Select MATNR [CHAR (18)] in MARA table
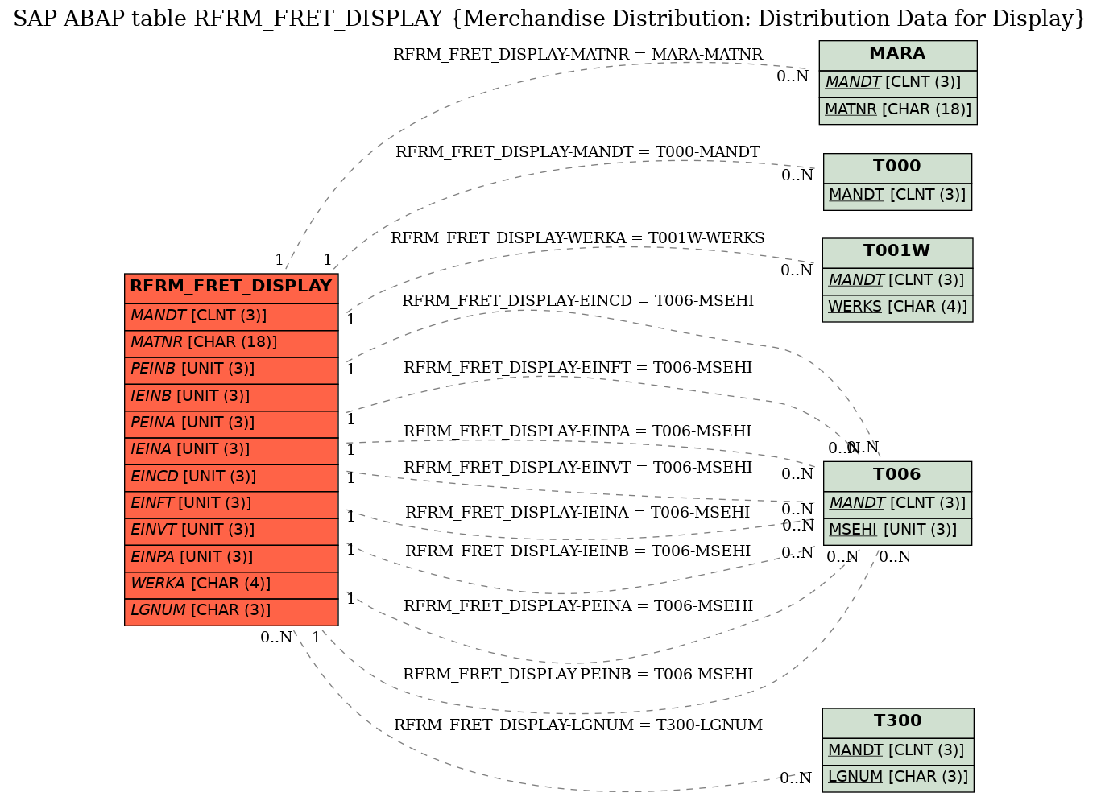Image resolution: width=1101 pixels, height=801 pixels. click(x=898, y=110)
